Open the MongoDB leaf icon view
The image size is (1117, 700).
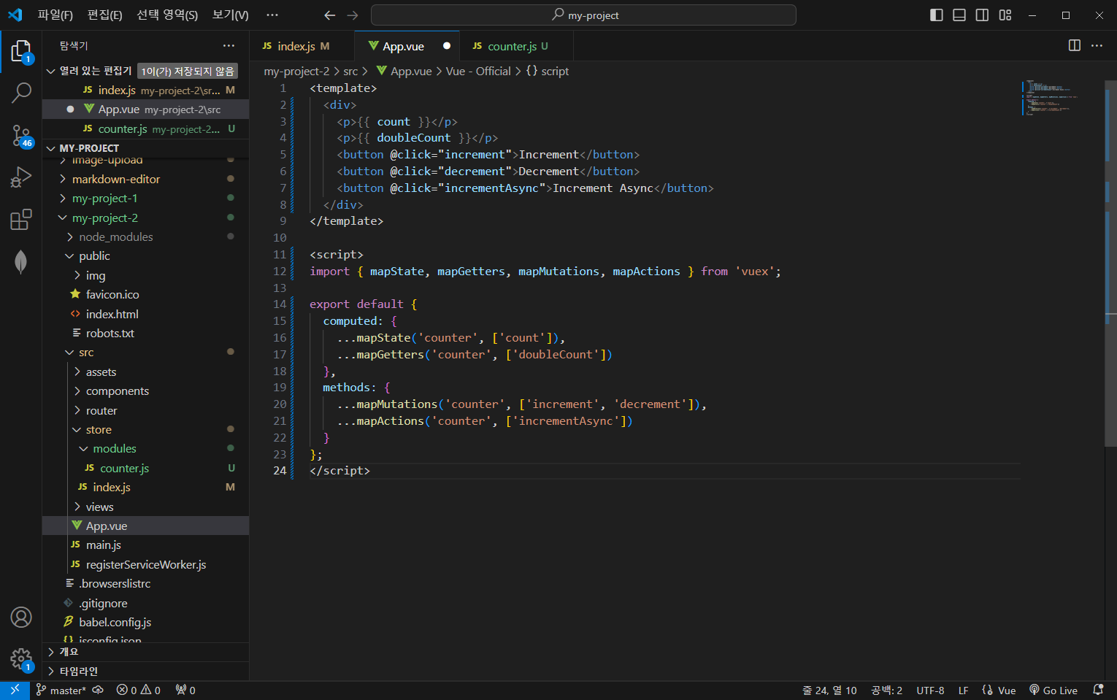point(21,262)
